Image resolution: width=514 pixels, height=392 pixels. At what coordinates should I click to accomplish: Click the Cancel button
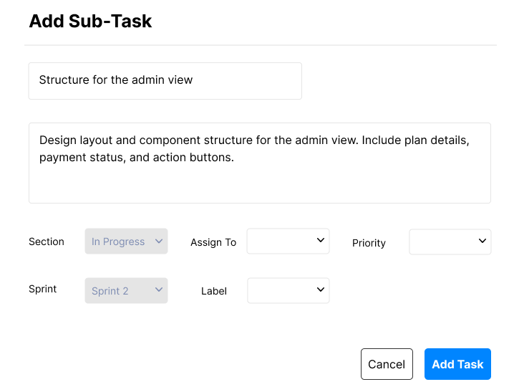pyautogui.click(x=387, y=364)
